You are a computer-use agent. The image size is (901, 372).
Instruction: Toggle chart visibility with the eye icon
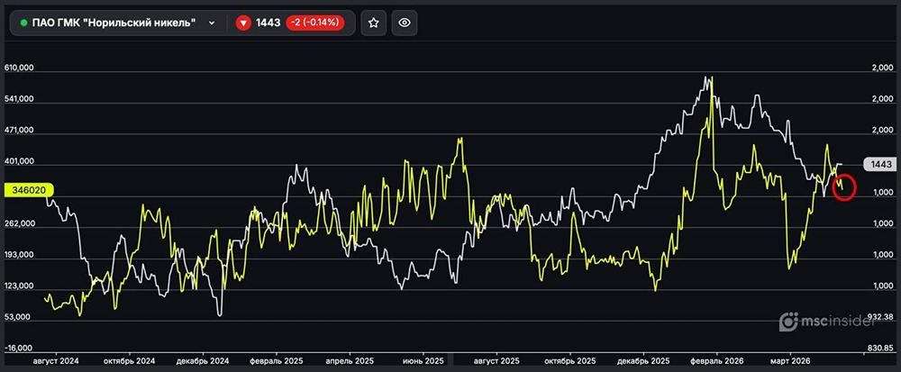tap(405, 23)
